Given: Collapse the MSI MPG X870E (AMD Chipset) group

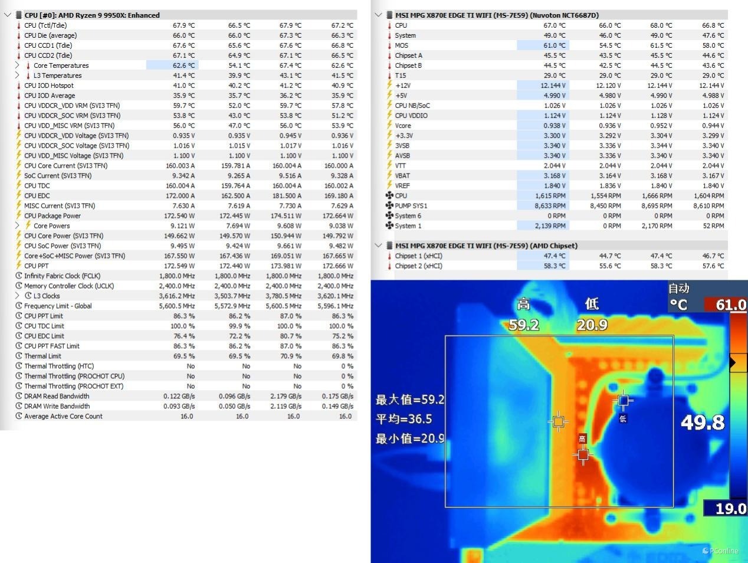Looking at the screenshot, I should [x=378, y=246].
